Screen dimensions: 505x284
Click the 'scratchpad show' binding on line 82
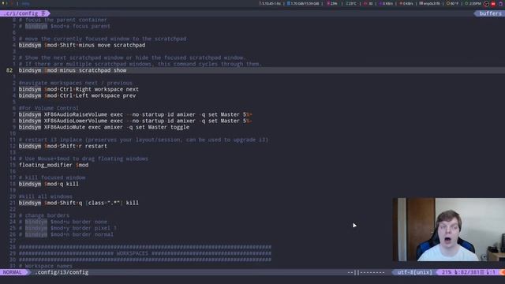(73, 70)
